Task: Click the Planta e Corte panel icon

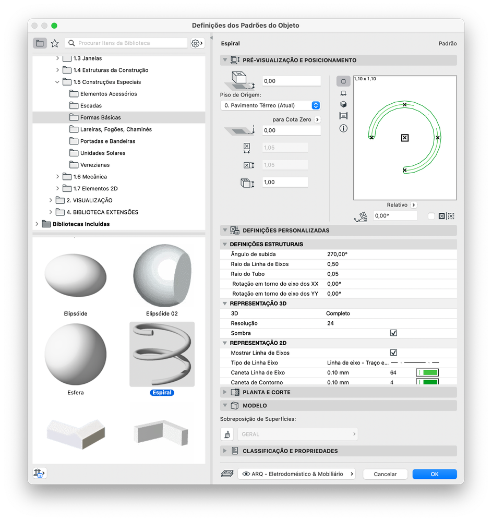Action: tap(235, 392)
